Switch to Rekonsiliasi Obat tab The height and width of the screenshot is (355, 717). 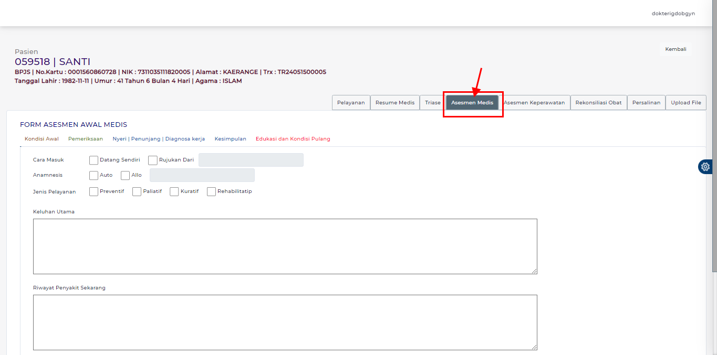pos(598,103)
